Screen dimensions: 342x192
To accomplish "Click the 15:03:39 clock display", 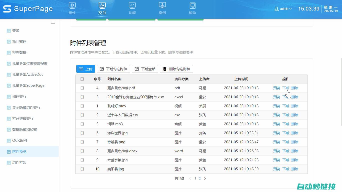I will pos(309,9).
